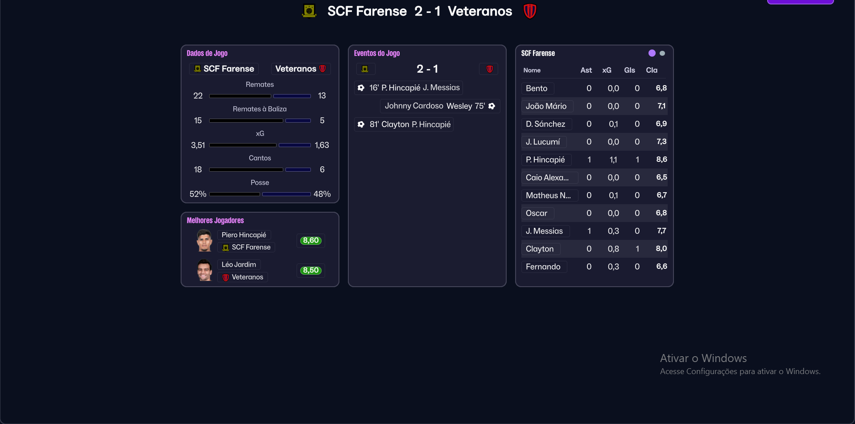
Task: Select the purple team dot in lineup panel
Action: pos(652,53)
